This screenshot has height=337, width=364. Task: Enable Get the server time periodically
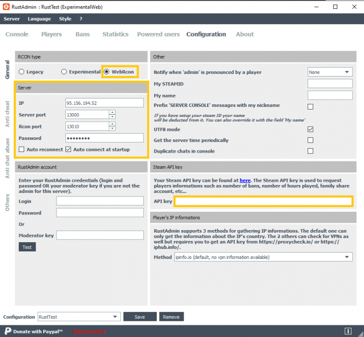pos(310,140)
